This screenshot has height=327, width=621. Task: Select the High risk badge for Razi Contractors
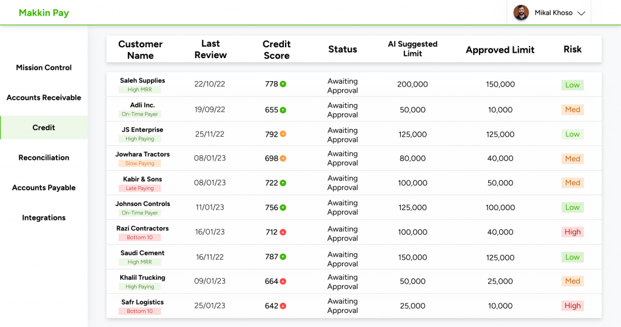pyautogui.click(x=572, y=232)
